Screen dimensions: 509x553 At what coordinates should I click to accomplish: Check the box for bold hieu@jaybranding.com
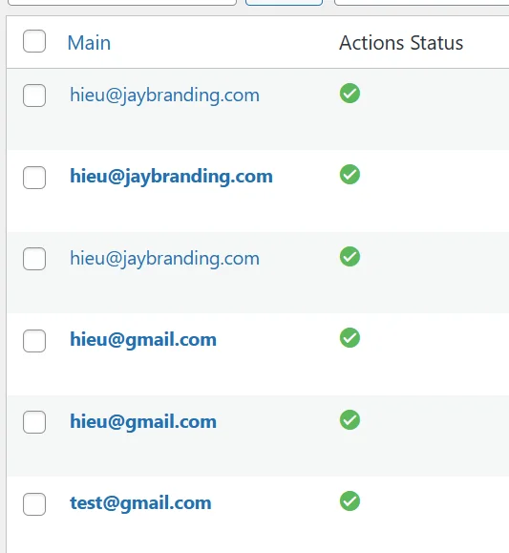[x=34, y=178]
